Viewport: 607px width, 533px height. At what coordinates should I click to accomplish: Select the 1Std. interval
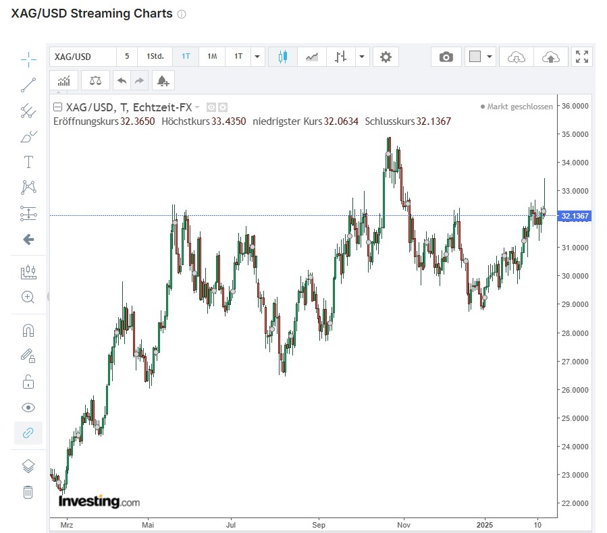(x=155, y=57)
